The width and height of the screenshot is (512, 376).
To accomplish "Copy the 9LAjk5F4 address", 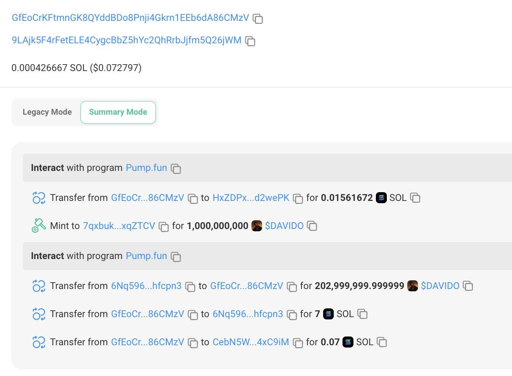I will [x=250, y=41].
